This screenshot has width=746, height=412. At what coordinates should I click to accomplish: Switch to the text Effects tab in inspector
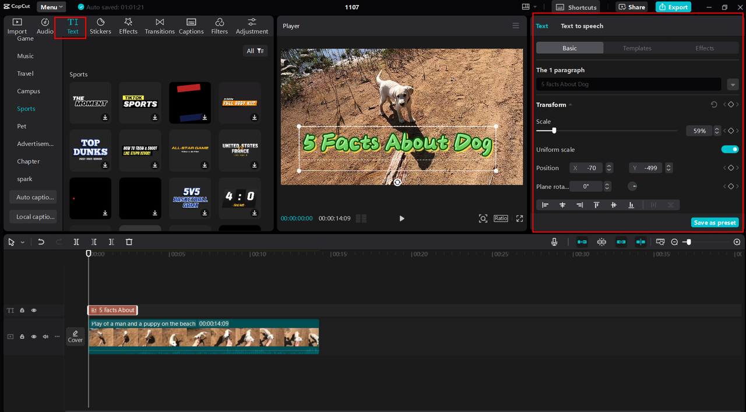[705, 48]
